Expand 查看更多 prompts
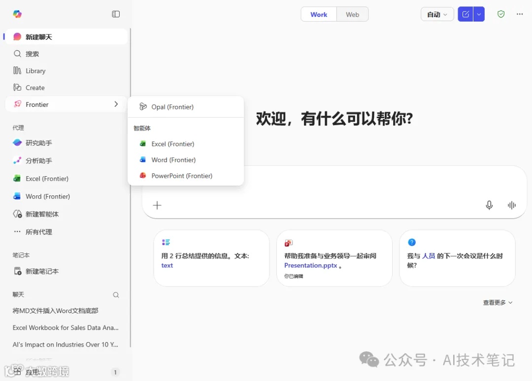 pos(498,302)
